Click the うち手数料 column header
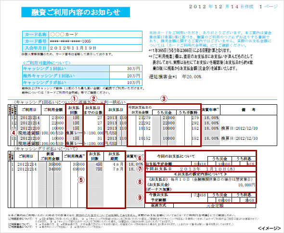Image resolution: width=284 pixels, height=233 pixels. (188, 112)
